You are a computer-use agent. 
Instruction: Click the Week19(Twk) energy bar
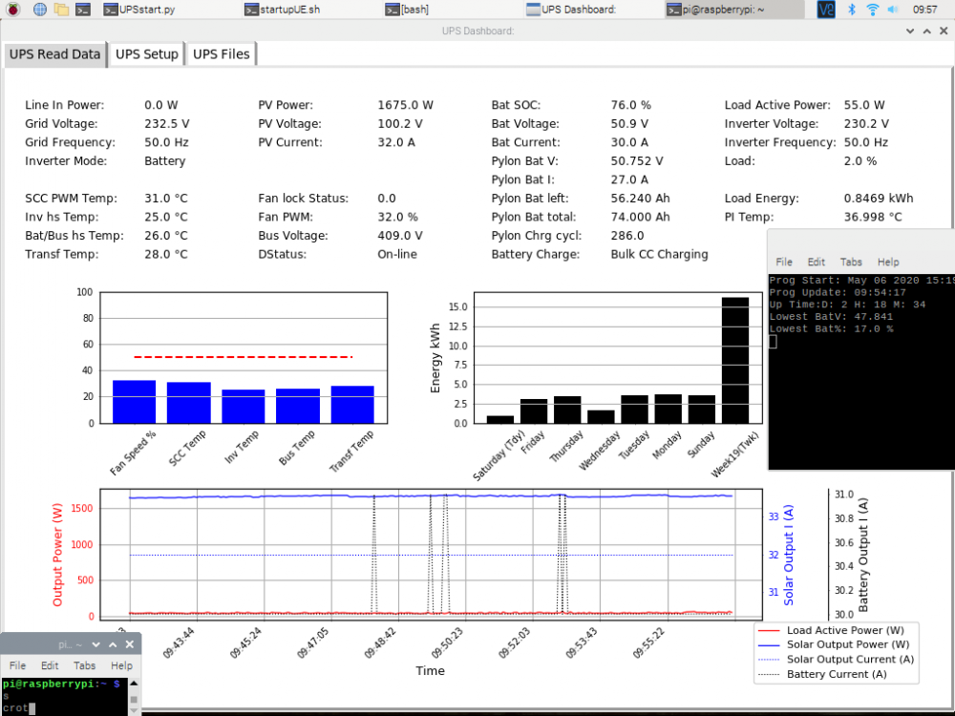coord(735,360)
